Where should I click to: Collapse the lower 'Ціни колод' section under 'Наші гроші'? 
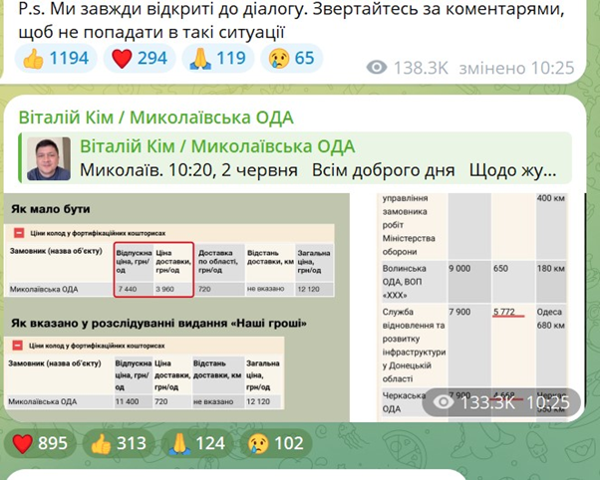(19, 345)
